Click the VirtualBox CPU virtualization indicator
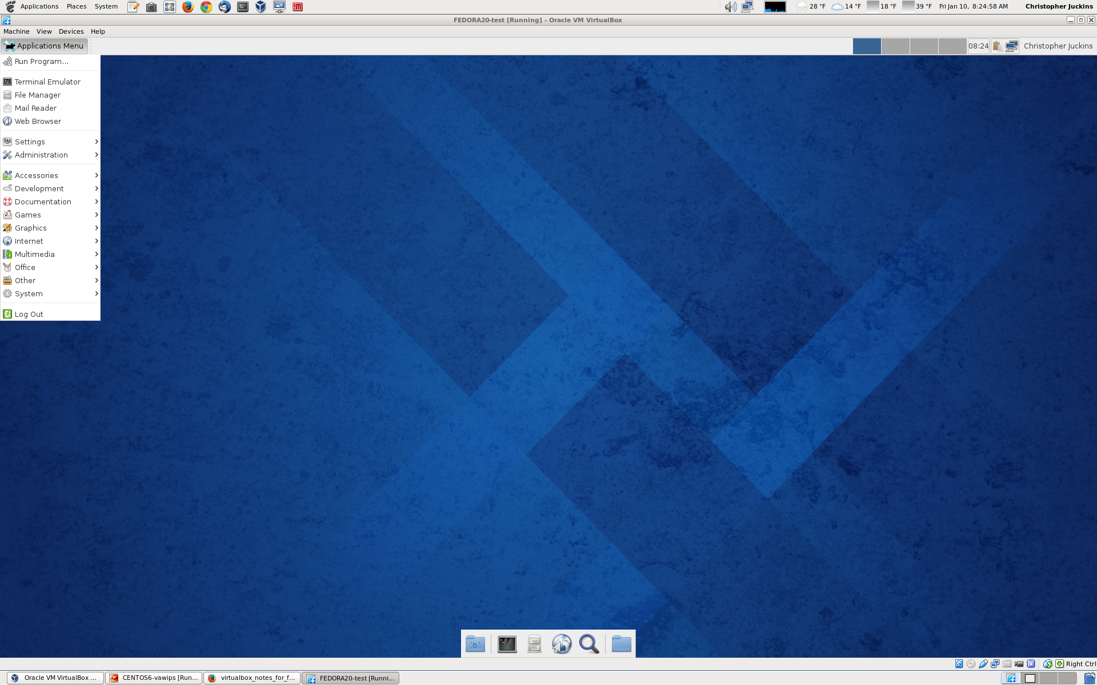 pos(1031,664)
